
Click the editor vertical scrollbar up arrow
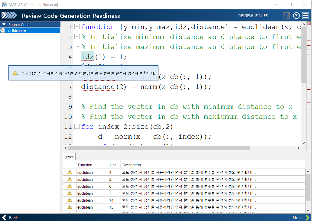[x=304, y=24]
